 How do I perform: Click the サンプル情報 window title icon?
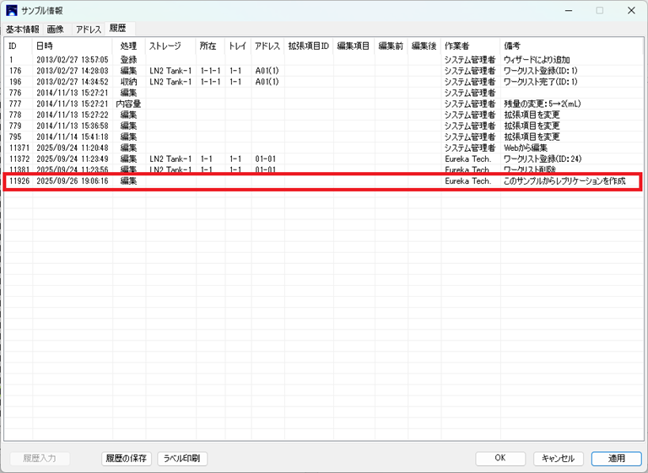pyautogui.click(x=12, y=11)
